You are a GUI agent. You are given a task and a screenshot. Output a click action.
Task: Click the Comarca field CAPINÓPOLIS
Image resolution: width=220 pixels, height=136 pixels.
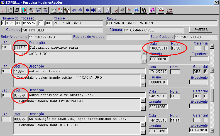[62, 30]
